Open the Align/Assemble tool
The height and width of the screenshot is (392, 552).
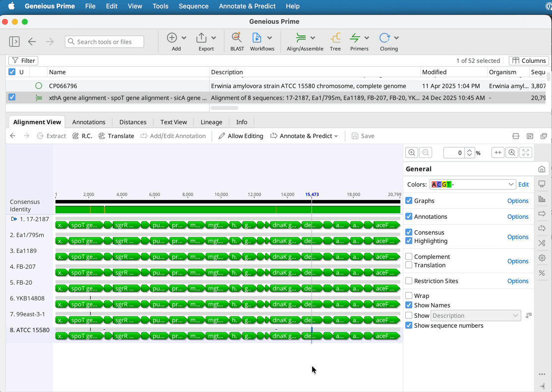pos(301,38)
